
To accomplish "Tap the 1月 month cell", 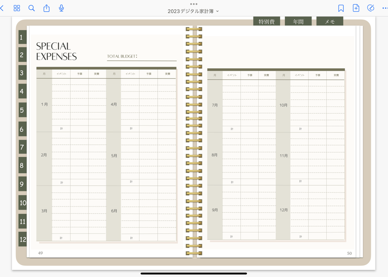I will click(44, 105).
